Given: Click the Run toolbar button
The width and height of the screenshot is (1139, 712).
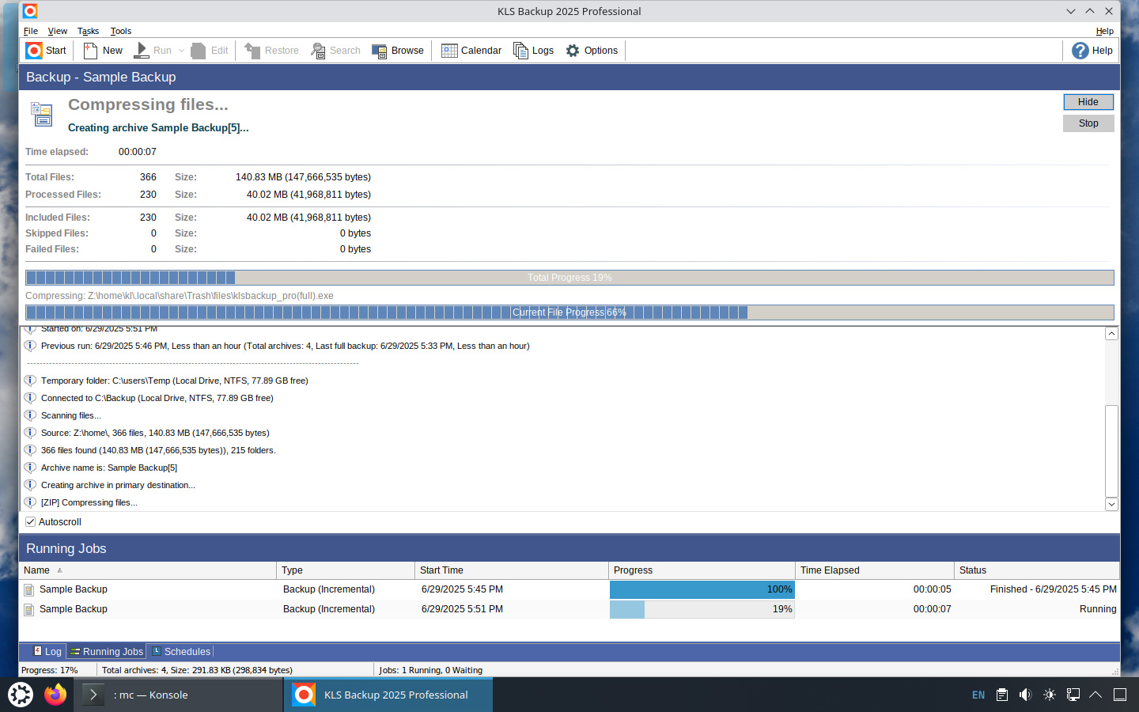Looking at the screenshot, I should [153, 51].
